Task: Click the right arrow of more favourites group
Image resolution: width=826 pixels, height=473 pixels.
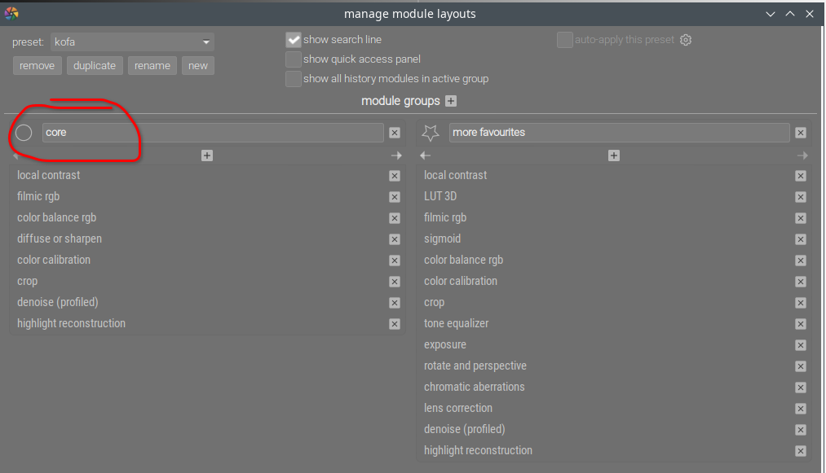Action: pos(802,155)
